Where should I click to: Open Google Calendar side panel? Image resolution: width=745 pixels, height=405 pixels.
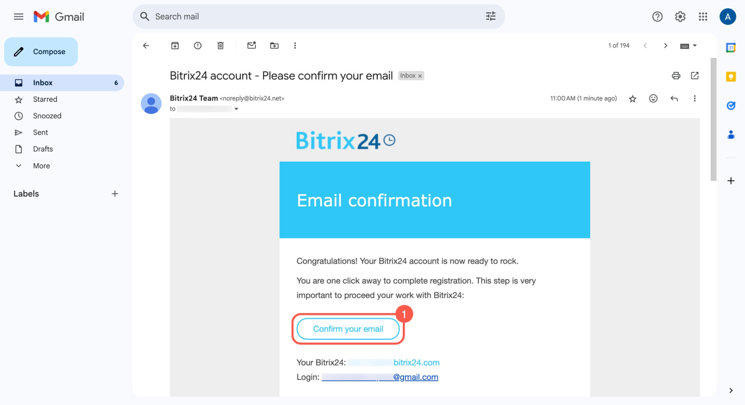(x=731, y=48)
